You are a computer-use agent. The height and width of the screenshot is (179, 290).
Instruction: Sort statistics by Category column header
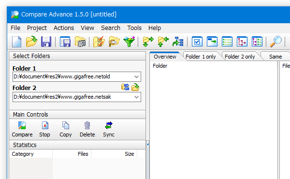(31, 154)
